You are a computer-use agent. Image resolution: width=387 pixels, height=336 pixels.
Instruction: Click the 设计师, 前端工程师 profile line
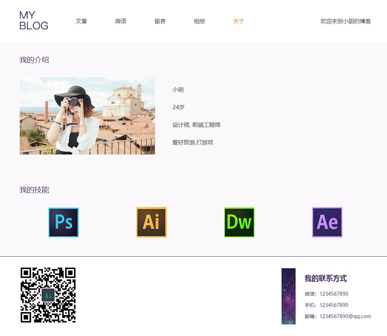196,125
